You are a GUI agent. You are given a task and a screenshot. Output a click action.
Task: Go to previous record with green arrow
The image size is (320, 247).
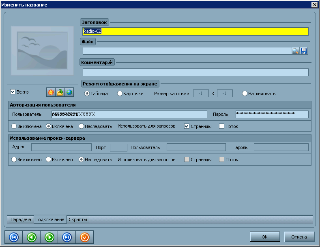pyautogui.click(x=32, y=237)
